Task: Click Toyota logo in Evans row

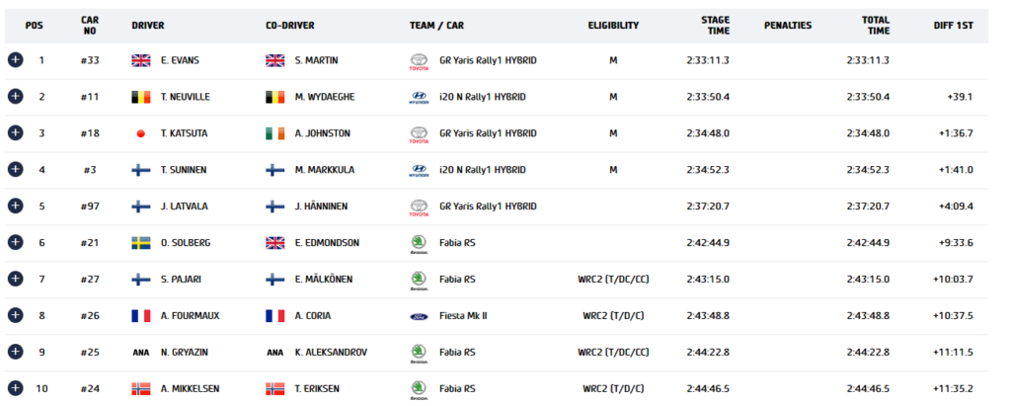Action: pos(419,61)
